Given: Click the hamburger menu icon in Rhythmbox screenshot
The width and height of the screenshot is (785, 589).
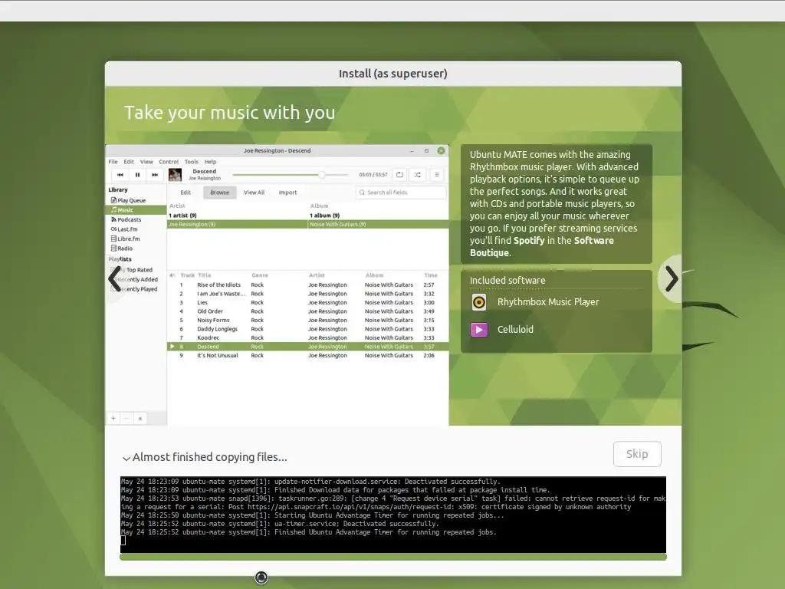Looking at the screenshot, I should pos(436,175).
